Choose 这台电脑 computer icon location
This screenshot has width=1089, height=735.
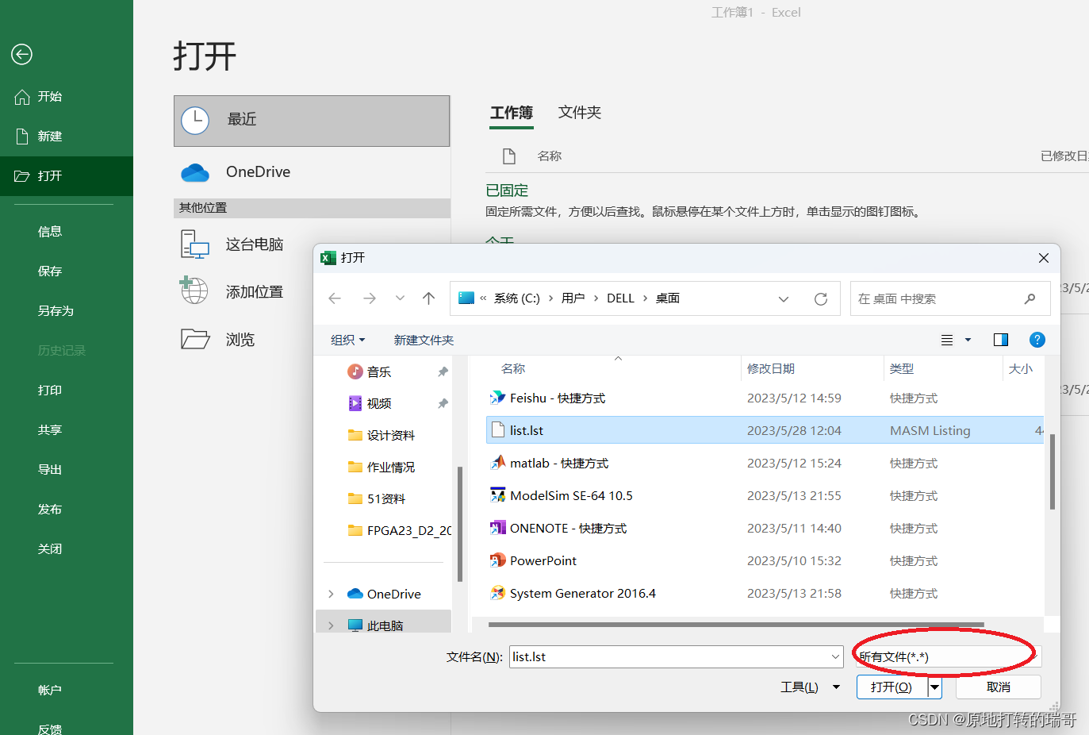194,244
